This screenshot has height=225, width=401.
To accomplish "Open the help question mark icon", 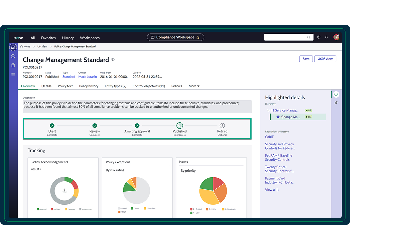I will pos(318,37).
